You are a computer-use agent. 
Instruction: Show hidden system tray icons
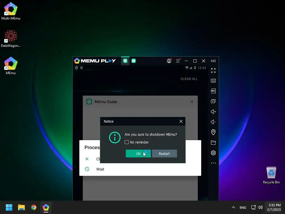click(234, 207)
